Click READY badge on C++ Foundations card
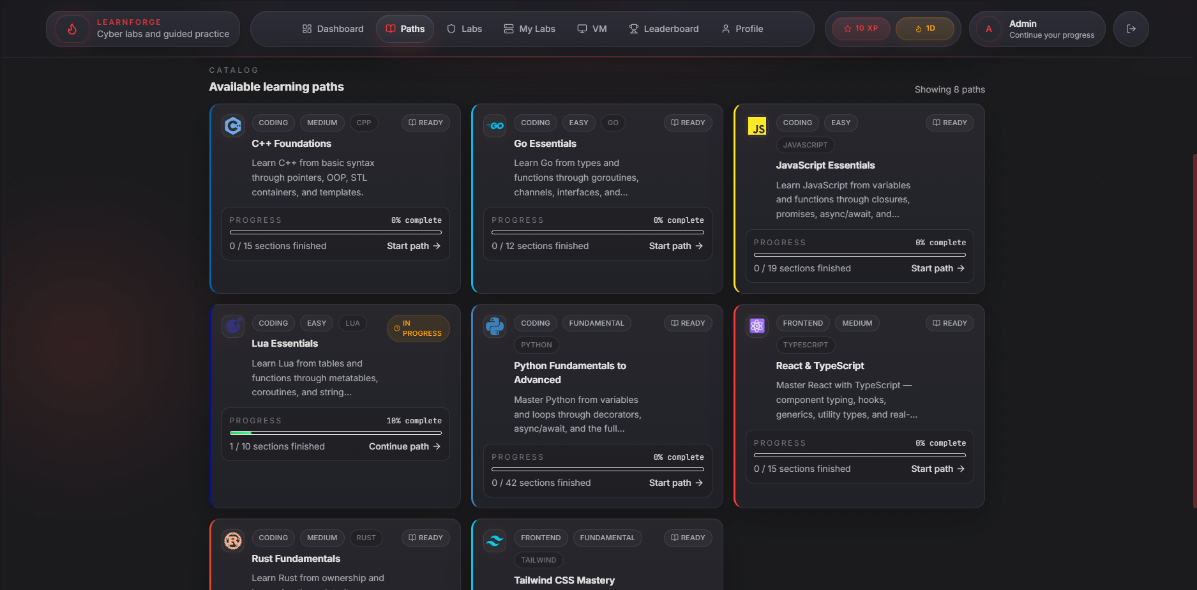Image resolution: width=1197 pixels, height=590 pixels. [x=426, y=123]
